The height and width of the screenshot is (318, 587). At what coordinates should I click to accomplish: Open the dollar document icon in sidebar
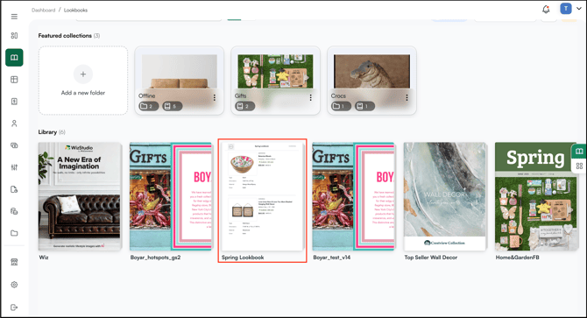coord(14,102)
